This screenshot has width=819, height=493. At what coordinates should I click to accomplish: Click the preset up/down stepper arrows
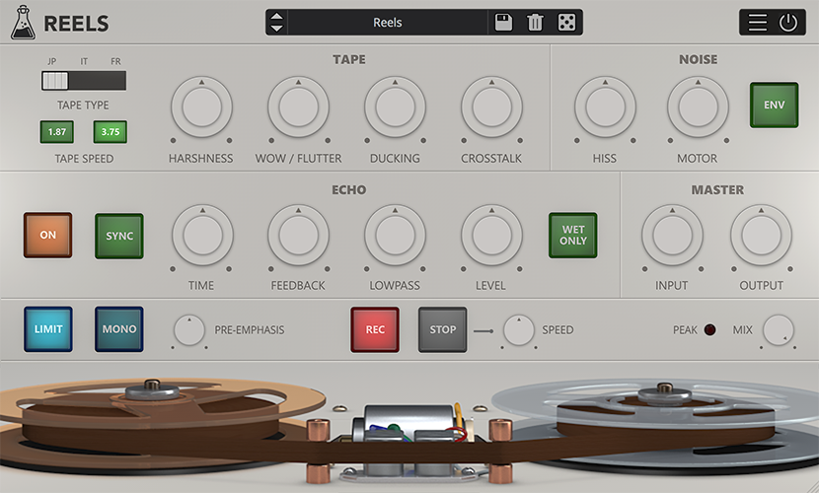277,23
